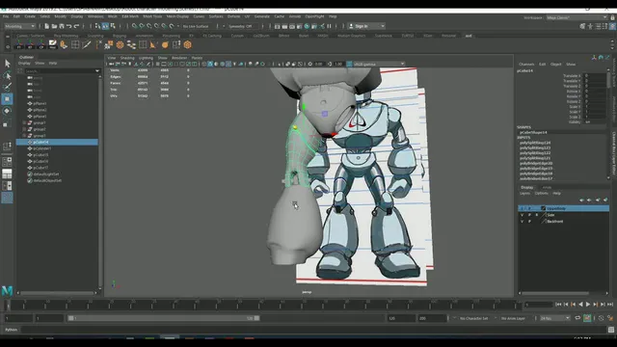617x347 pixels.
Task: Click the first FT shelf icon
Action: tap(19, 45)
